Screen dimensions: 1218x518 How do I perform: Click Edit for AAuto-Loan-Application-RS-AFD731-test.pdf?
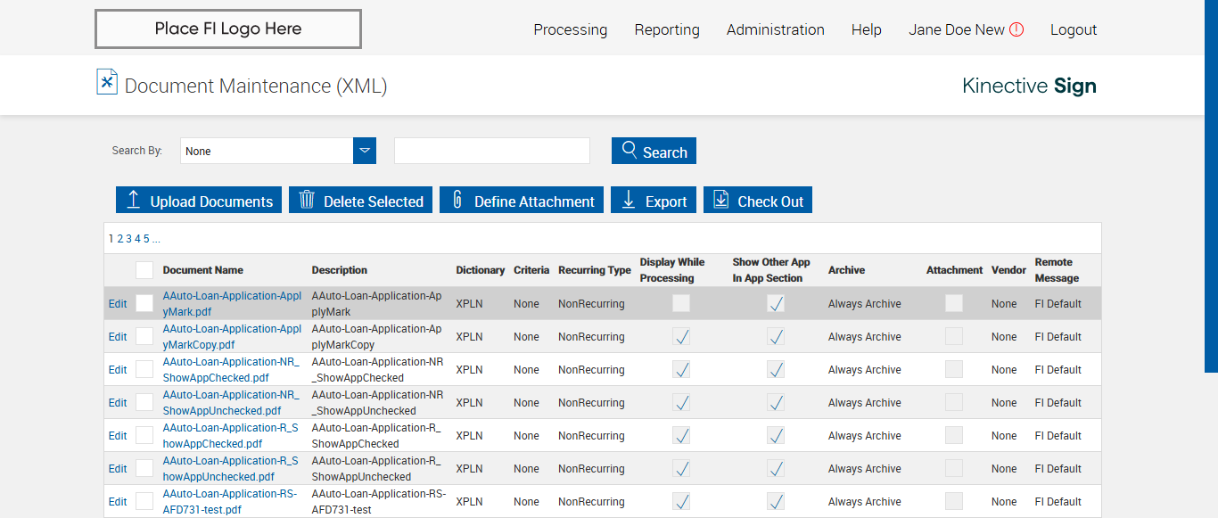(118, 501)
